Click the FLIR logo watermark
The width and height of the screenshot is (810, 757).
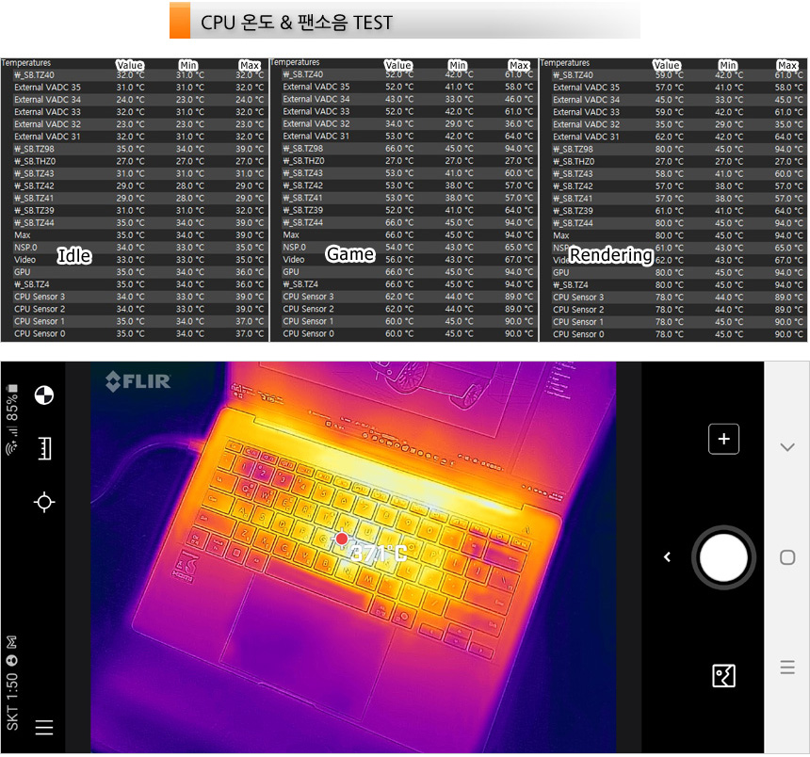pos(138,381)
